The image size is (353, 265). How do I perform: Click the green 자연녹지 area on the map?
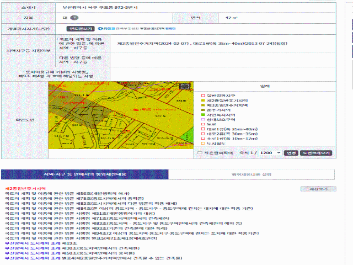point(189,135)
